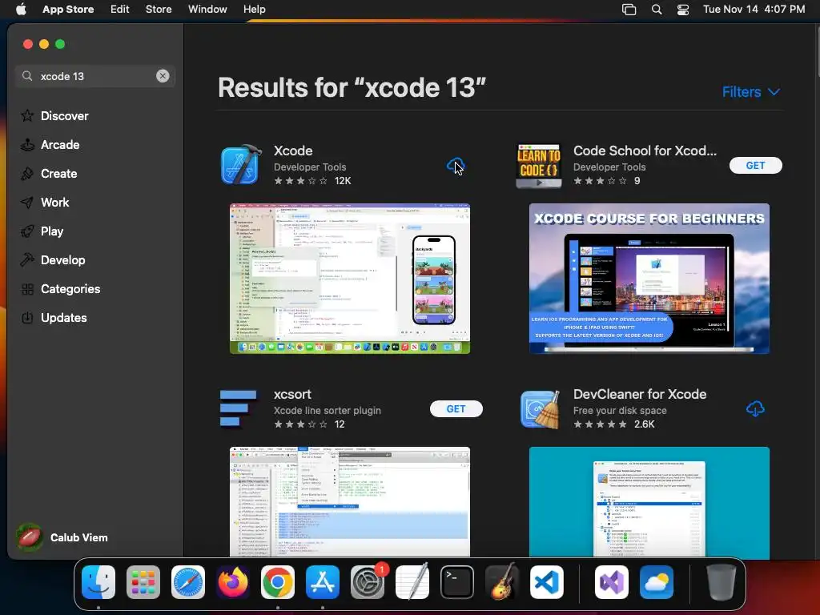Open the App Store menu

(68, 10)
